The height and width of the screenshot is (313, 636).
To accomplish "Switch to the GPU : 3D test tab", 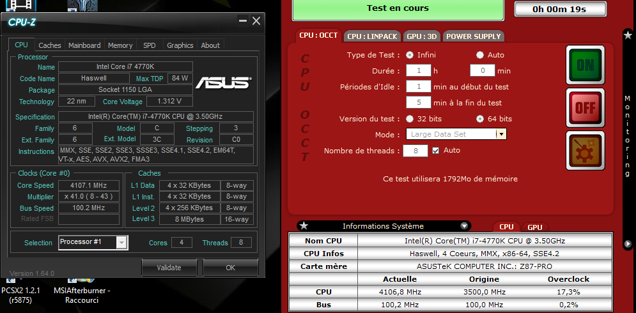I will pos(422,36).
